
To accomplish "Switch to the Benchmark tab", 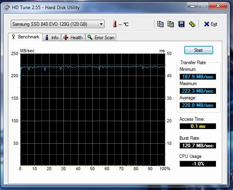I will pos(25,37).
